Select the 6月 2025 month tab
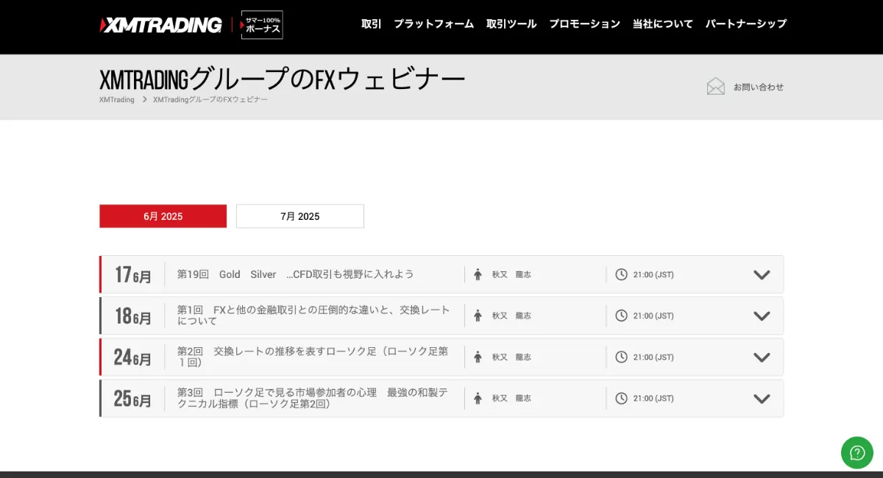The width and height of the screenshot is (883, 478). [x=163, y=215]
